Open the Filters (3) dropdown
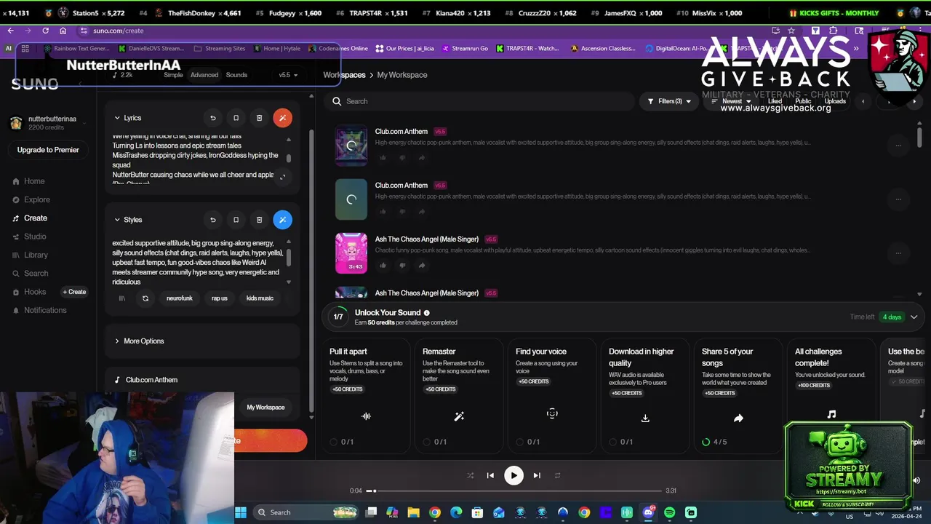Viewport: 931px width, 524px height. [x=669, y=101]
